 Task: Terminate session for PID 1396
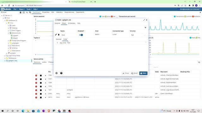pos(36,75)
